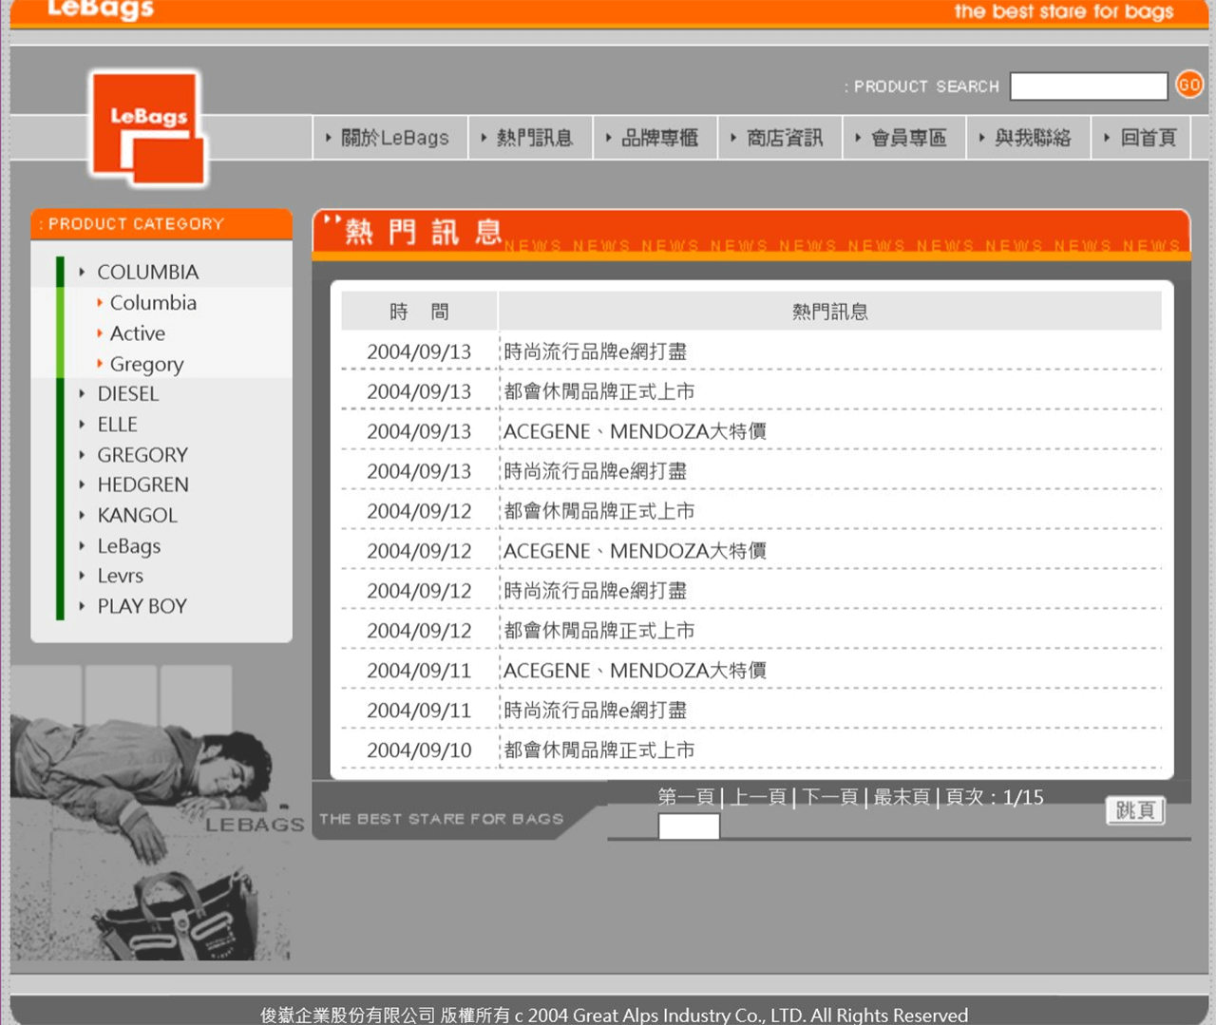This screenshot has width=1216, height=1025.
Task: Open 2004/09/12 ACEGENE、MENDOZA大特價 news
Action: point(635,551)
